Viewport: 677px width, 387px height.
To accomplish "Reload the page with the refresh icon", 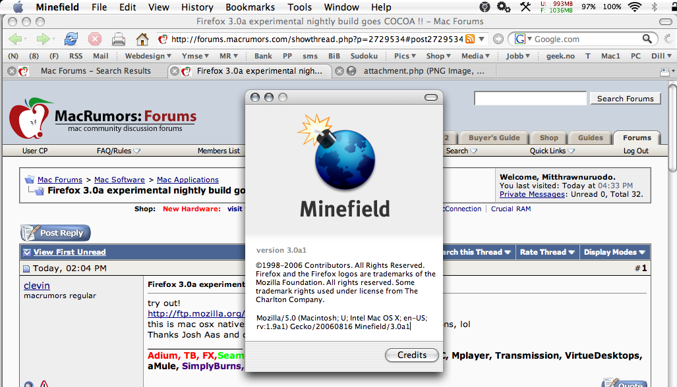I will pos(71,39).
